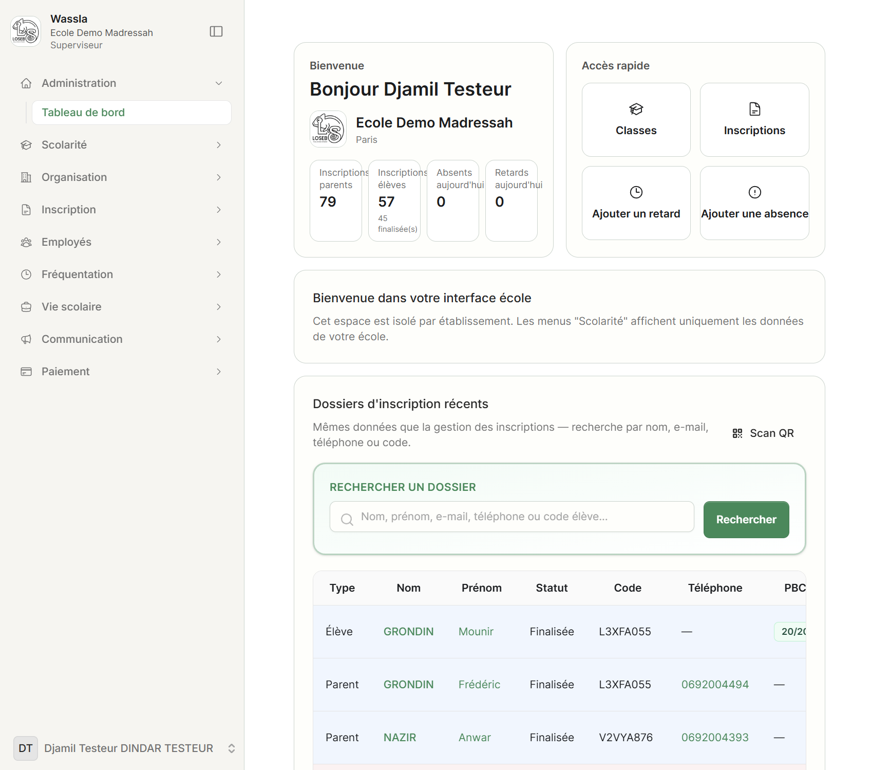
Task: Open the Paiement menu label
Action: (x=66, y=372)
